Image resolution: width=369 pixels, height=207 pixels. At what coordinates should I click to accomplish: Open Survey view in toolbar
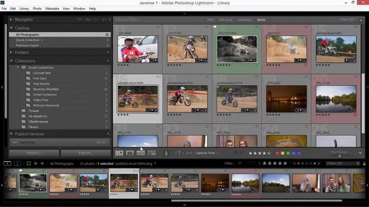pos(152,154)
